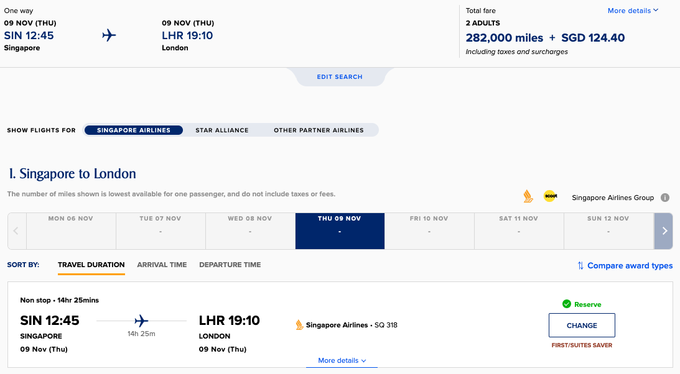Screen dimensions: 680x374
Task: Sort results by DEPARTURE TIME
Action: coord(230,265)
